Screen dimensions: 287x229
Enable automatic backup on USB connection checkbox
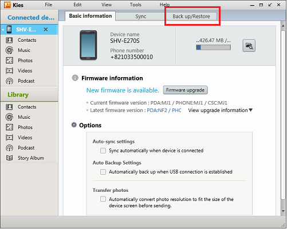point(103,172)
